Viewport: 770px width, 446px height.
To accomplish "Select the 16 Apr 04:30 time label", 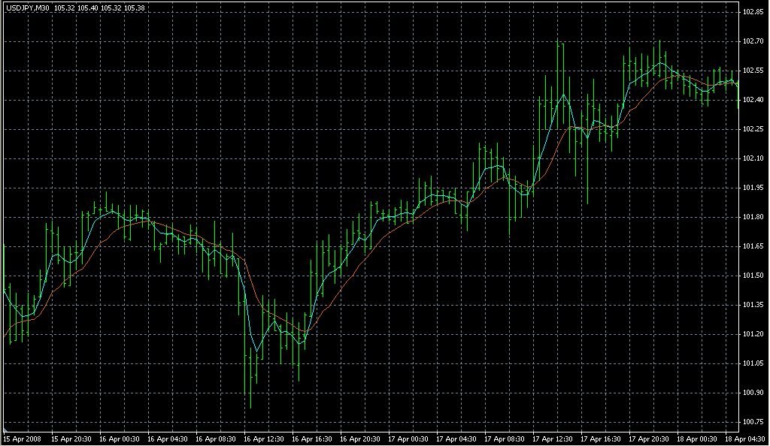I will tap(167, 438).
